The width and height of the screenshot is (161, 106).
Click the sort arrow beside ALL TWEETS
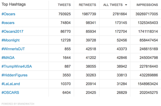tap(126, 5)
